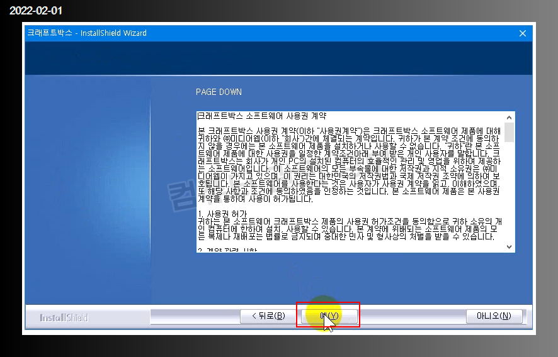Close the InstallShield Wizard window

pyautogui.click(x=522, y=33)
